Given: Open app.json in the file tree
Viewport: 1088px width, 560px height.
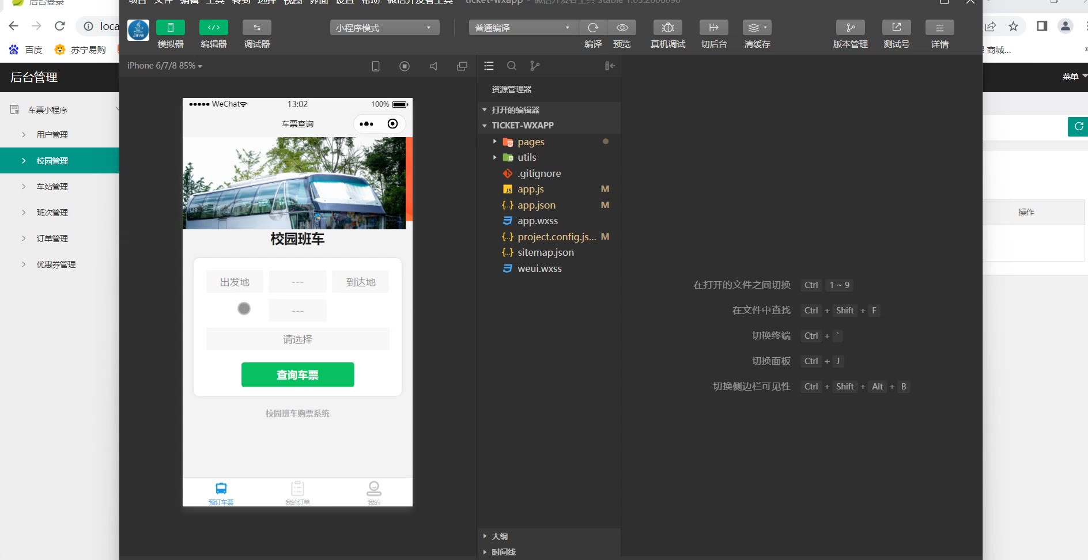Looking at the screenshot, I should 536,205.
